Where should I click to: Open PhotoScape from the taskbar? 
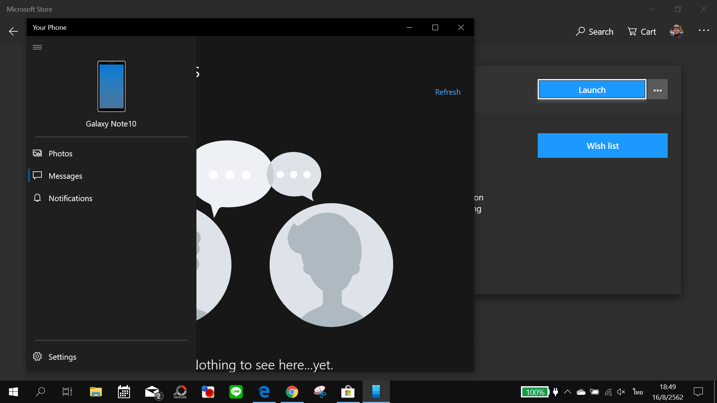click(x=180, y=392)
